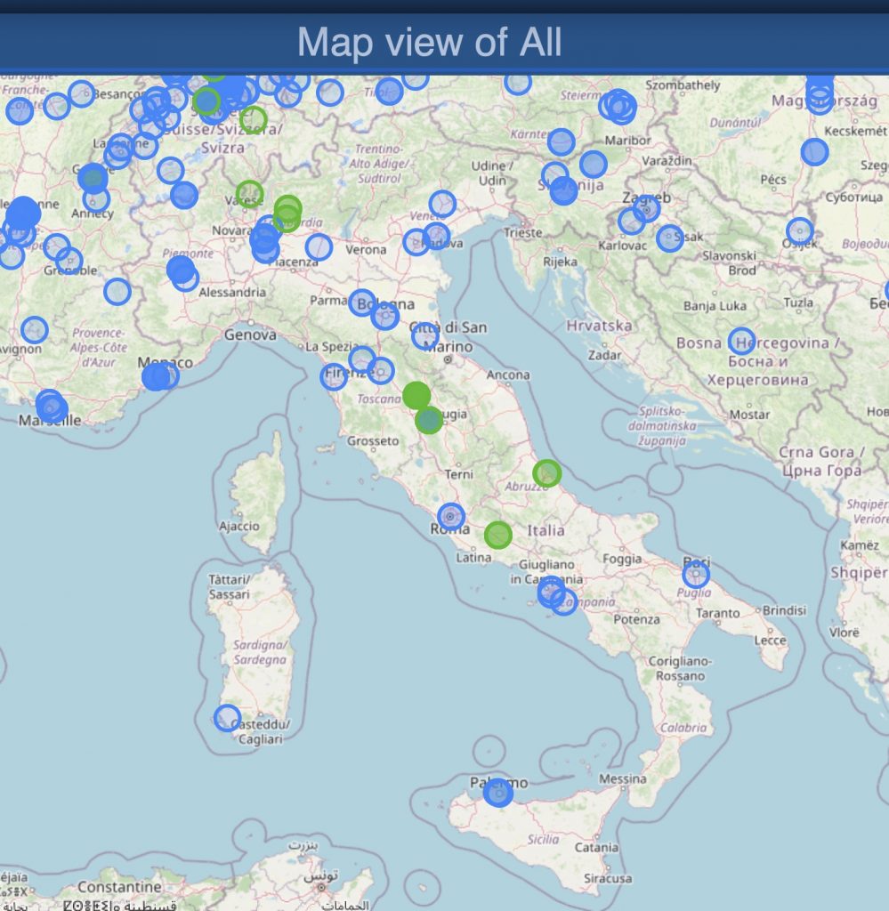Select the green marker in Abruzzo

click(x=547, y=473)
